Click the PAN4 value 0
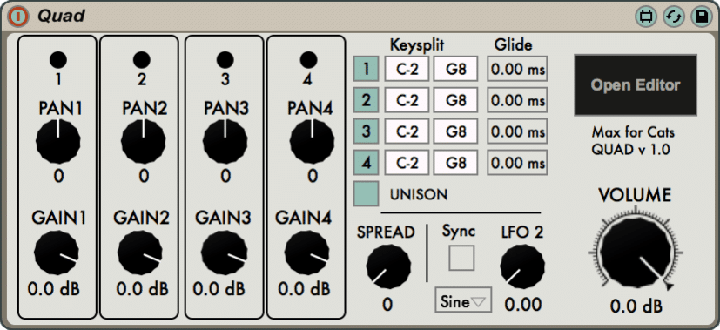This screenshot has width=720, height=330. click(313, 176)
